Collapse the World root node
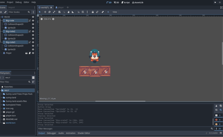223x137 pixels. (1, 17)
